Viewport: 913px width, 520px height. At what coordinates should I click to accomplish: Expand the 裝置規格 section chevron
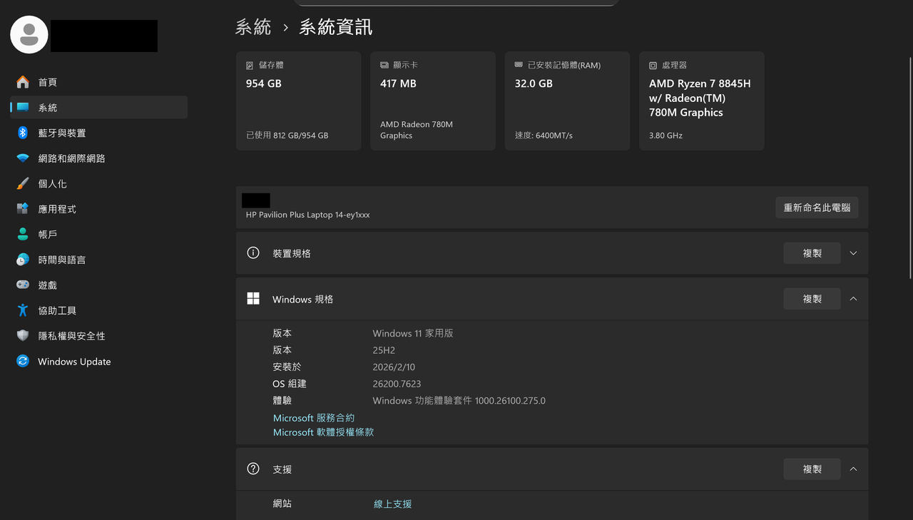[x=853, y=253]
